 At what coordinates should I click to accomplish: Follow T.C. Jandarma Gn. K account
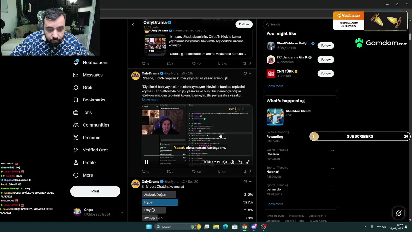[x=326, y=59]
